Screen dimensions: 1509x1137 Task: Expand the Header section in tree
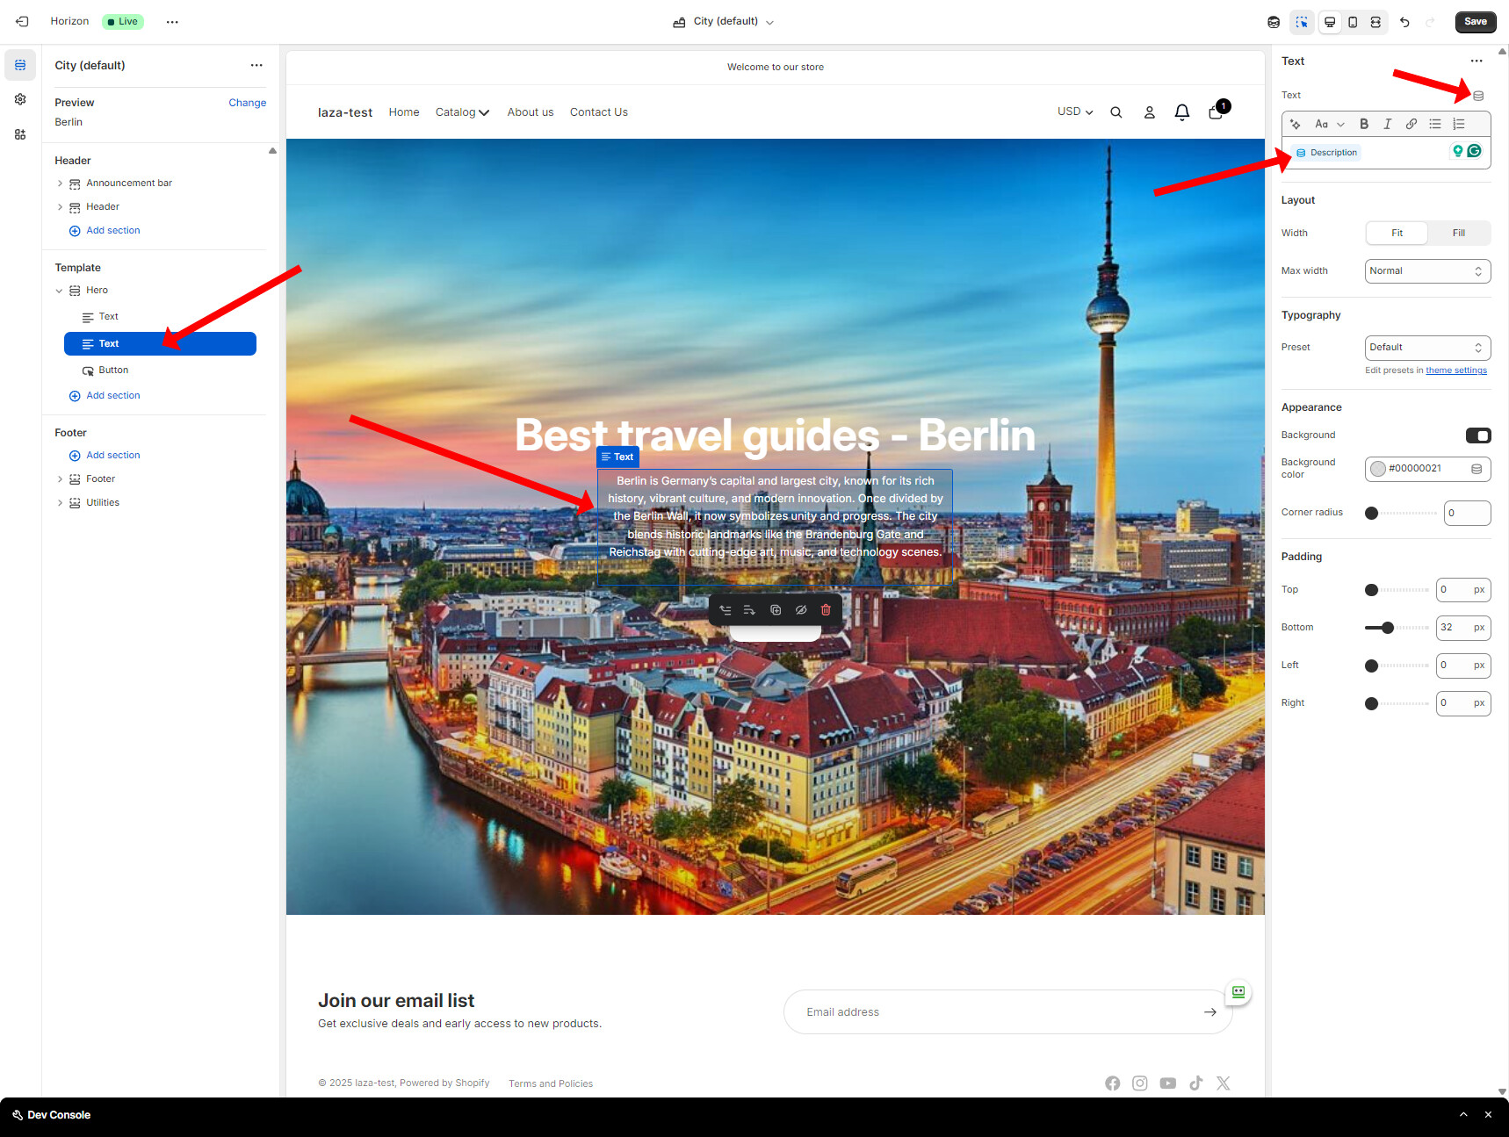(60, 207)
